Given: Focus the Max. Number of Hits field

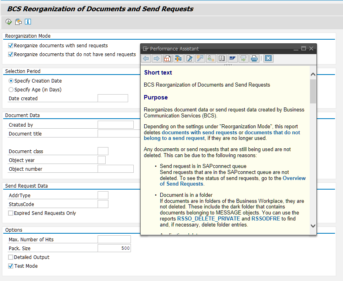Looking at the screenshot, I should [114, 239].
